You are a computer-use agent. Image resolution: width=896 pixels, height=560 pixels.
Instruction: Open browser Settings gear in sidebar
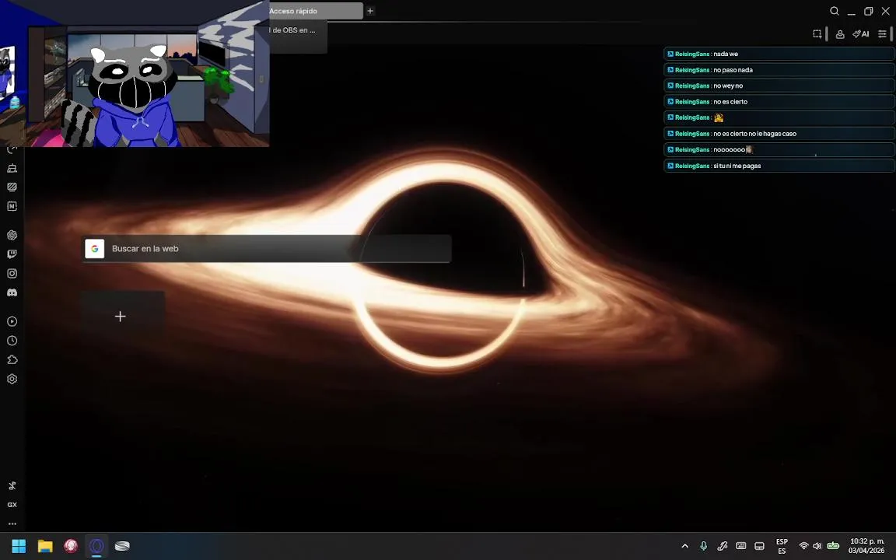pyautogui.click(x=12, y=379)
